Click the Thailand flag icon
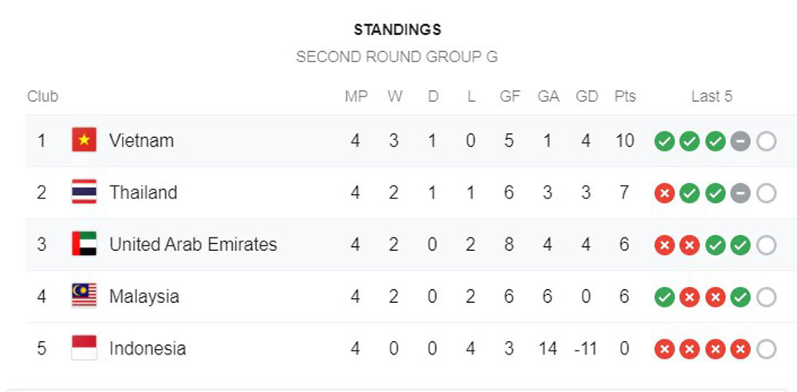797x392 pixels. (x=84, y=192)
